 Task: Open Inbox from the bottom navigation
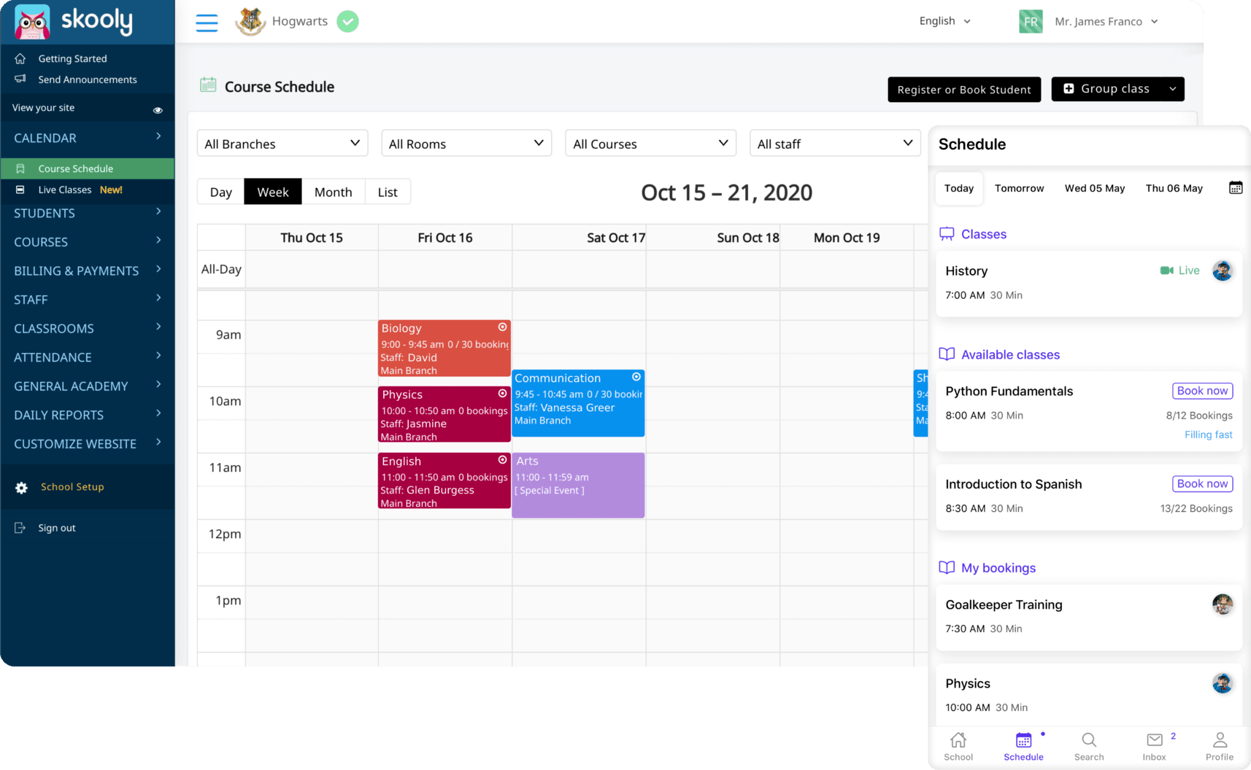[x=1154, y=744]
